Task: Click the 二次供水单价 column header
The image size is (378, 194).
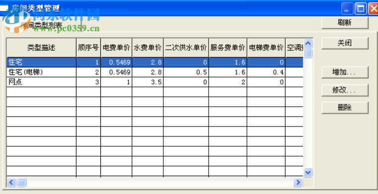Action: 186,48
